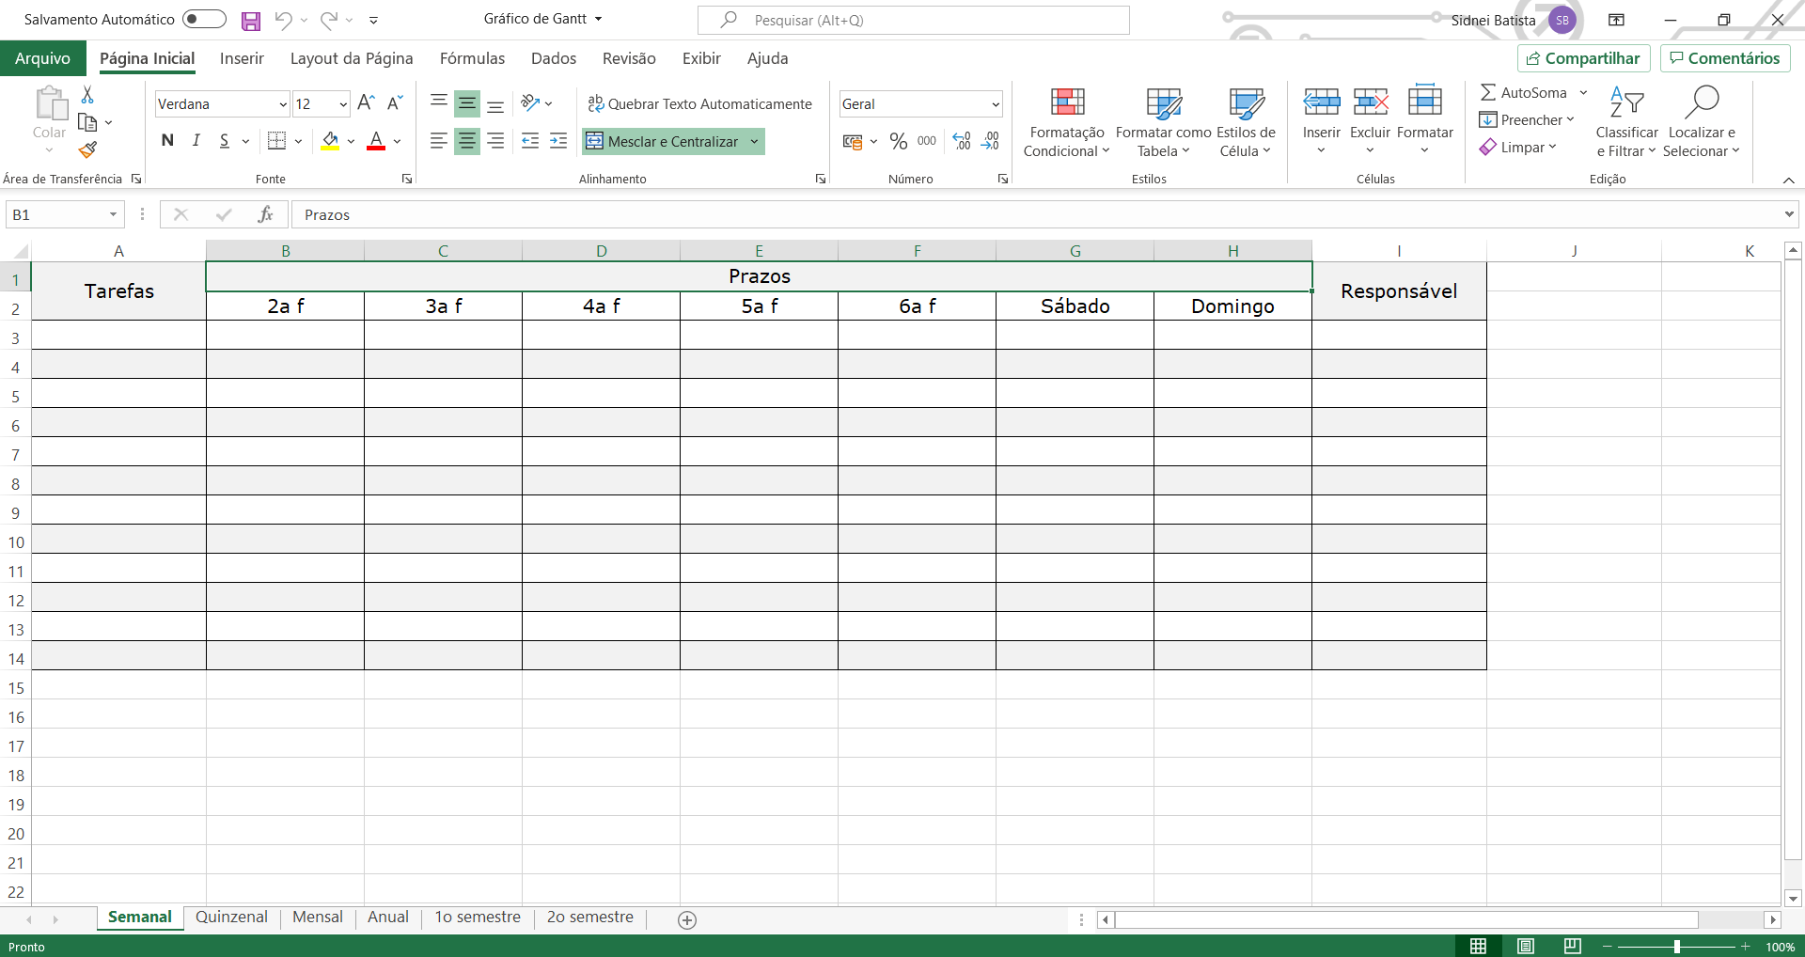This screenshot has width=1805, height=957.
Task: Expand the AutoSoma dropdown arrow
Action: (1584, 92)
